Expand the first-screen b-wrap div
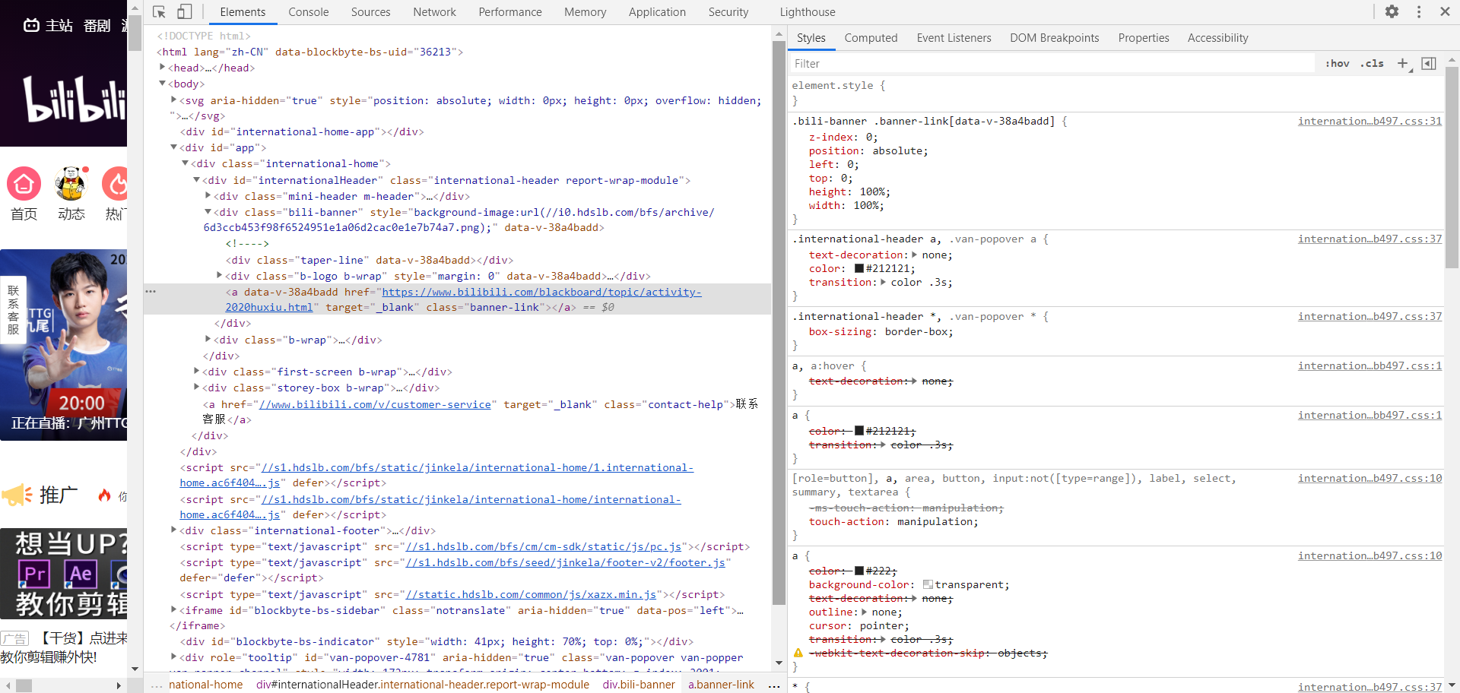 coord(196,372)
